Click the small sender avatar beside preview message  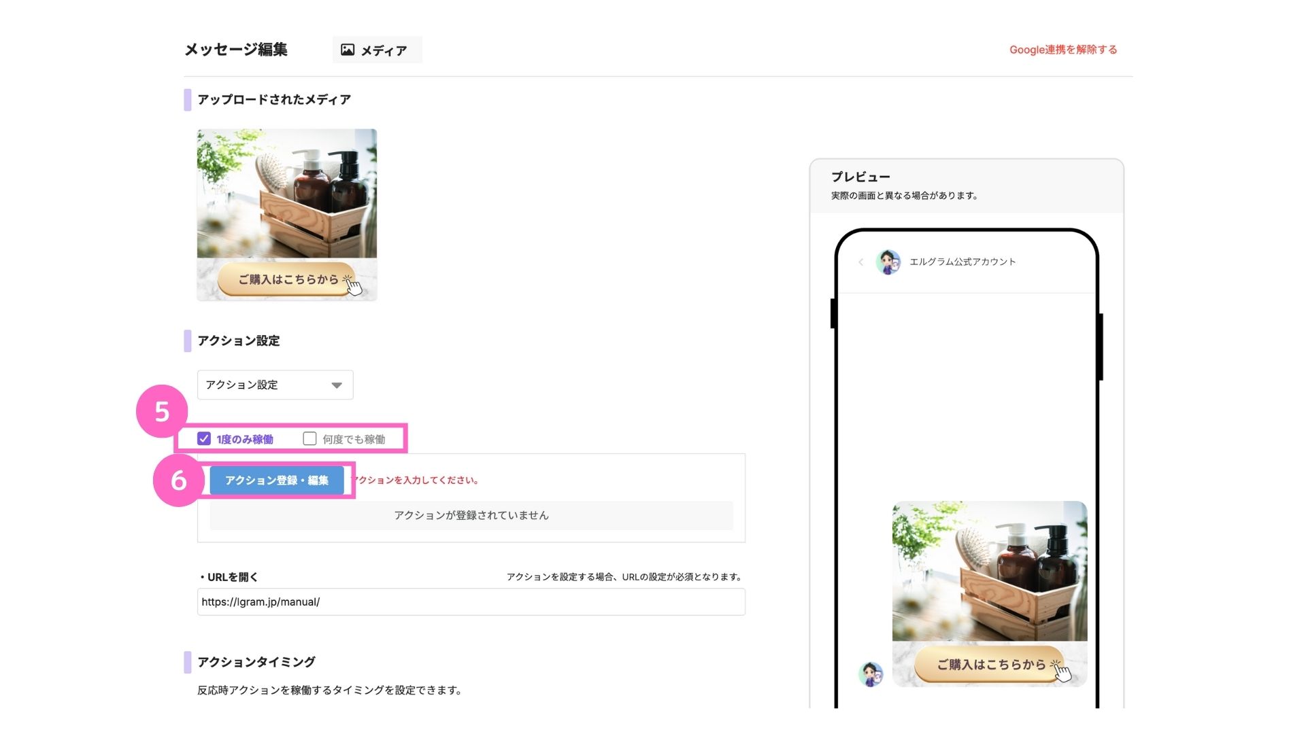click(871, 674)
